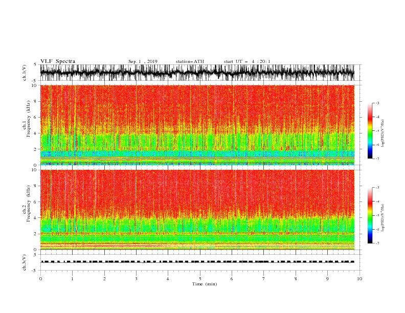Click ch.1 frequency tick label "8"

(36, 101)
